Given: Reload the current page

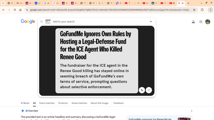Looking at the screenshot, I should pos(15,10).
